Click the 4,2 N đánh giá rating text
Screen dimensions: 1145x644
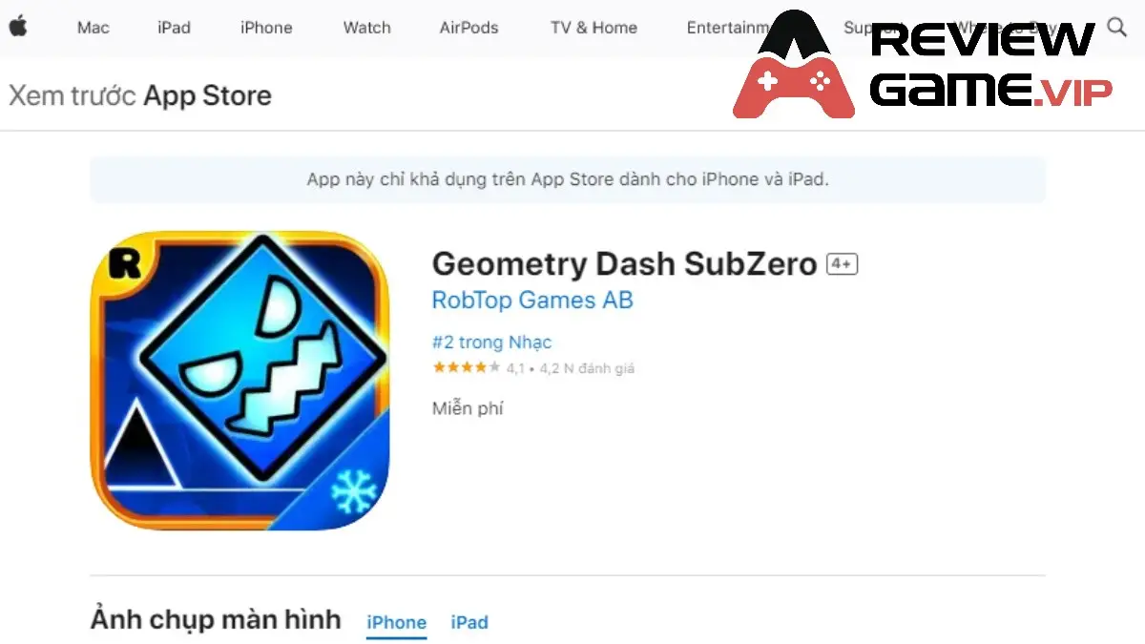tap(586, 368)
